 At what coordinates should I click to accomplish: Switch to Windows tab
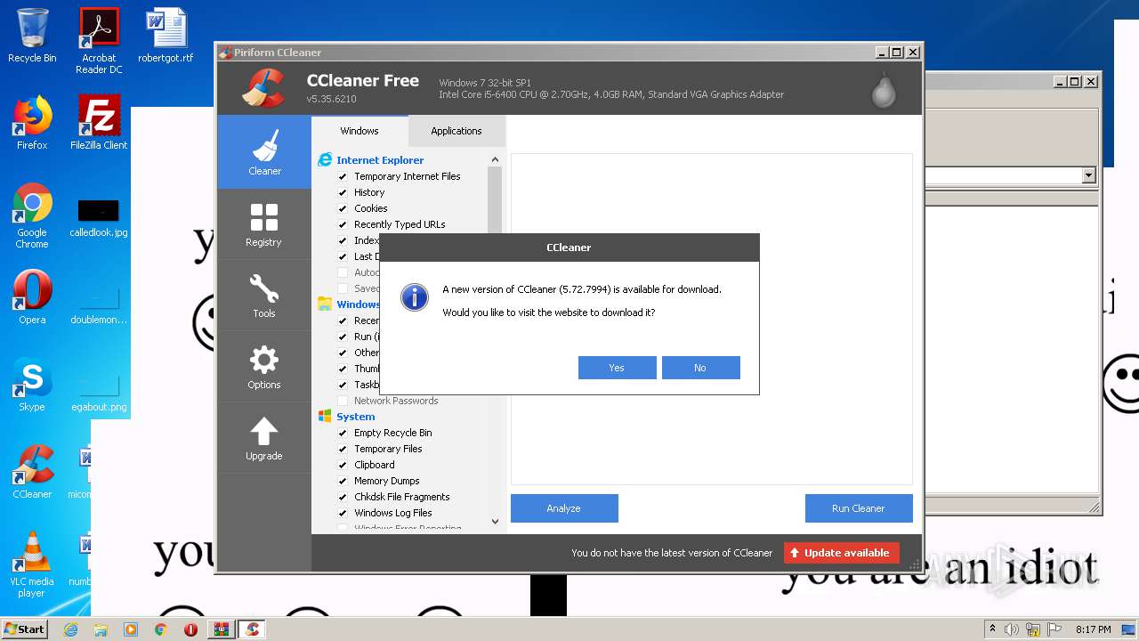[359, 131]
